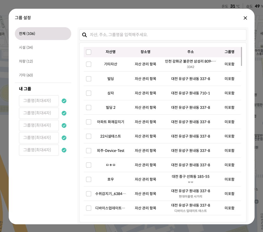The image size is (263, 232).
Task: Select the 차량 (12) category
Action: coord(26,61)
